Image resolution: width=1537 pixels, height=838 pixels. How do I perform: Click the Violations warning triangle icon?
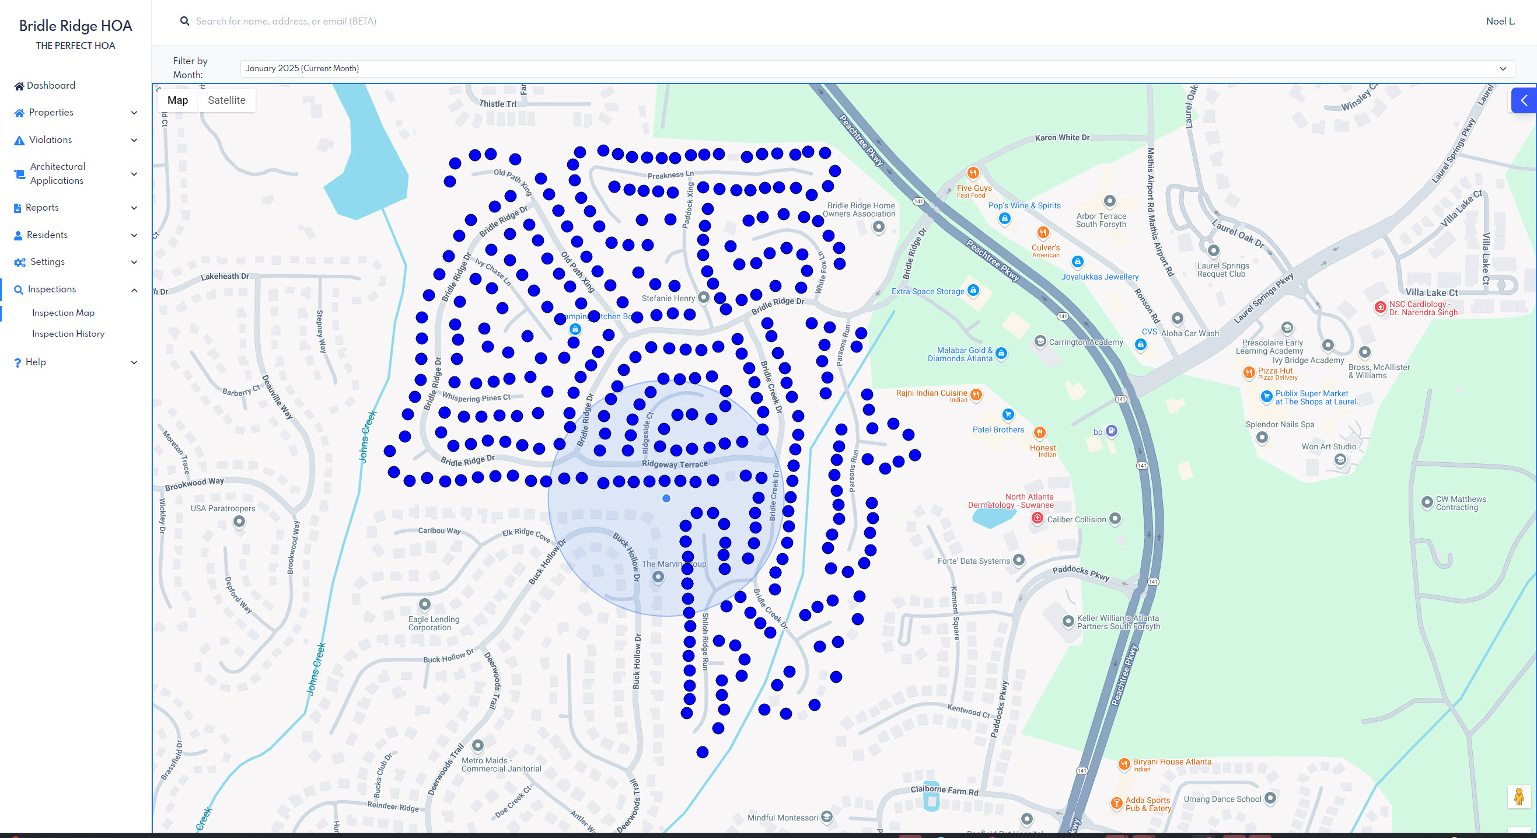[x=19, y=140]
